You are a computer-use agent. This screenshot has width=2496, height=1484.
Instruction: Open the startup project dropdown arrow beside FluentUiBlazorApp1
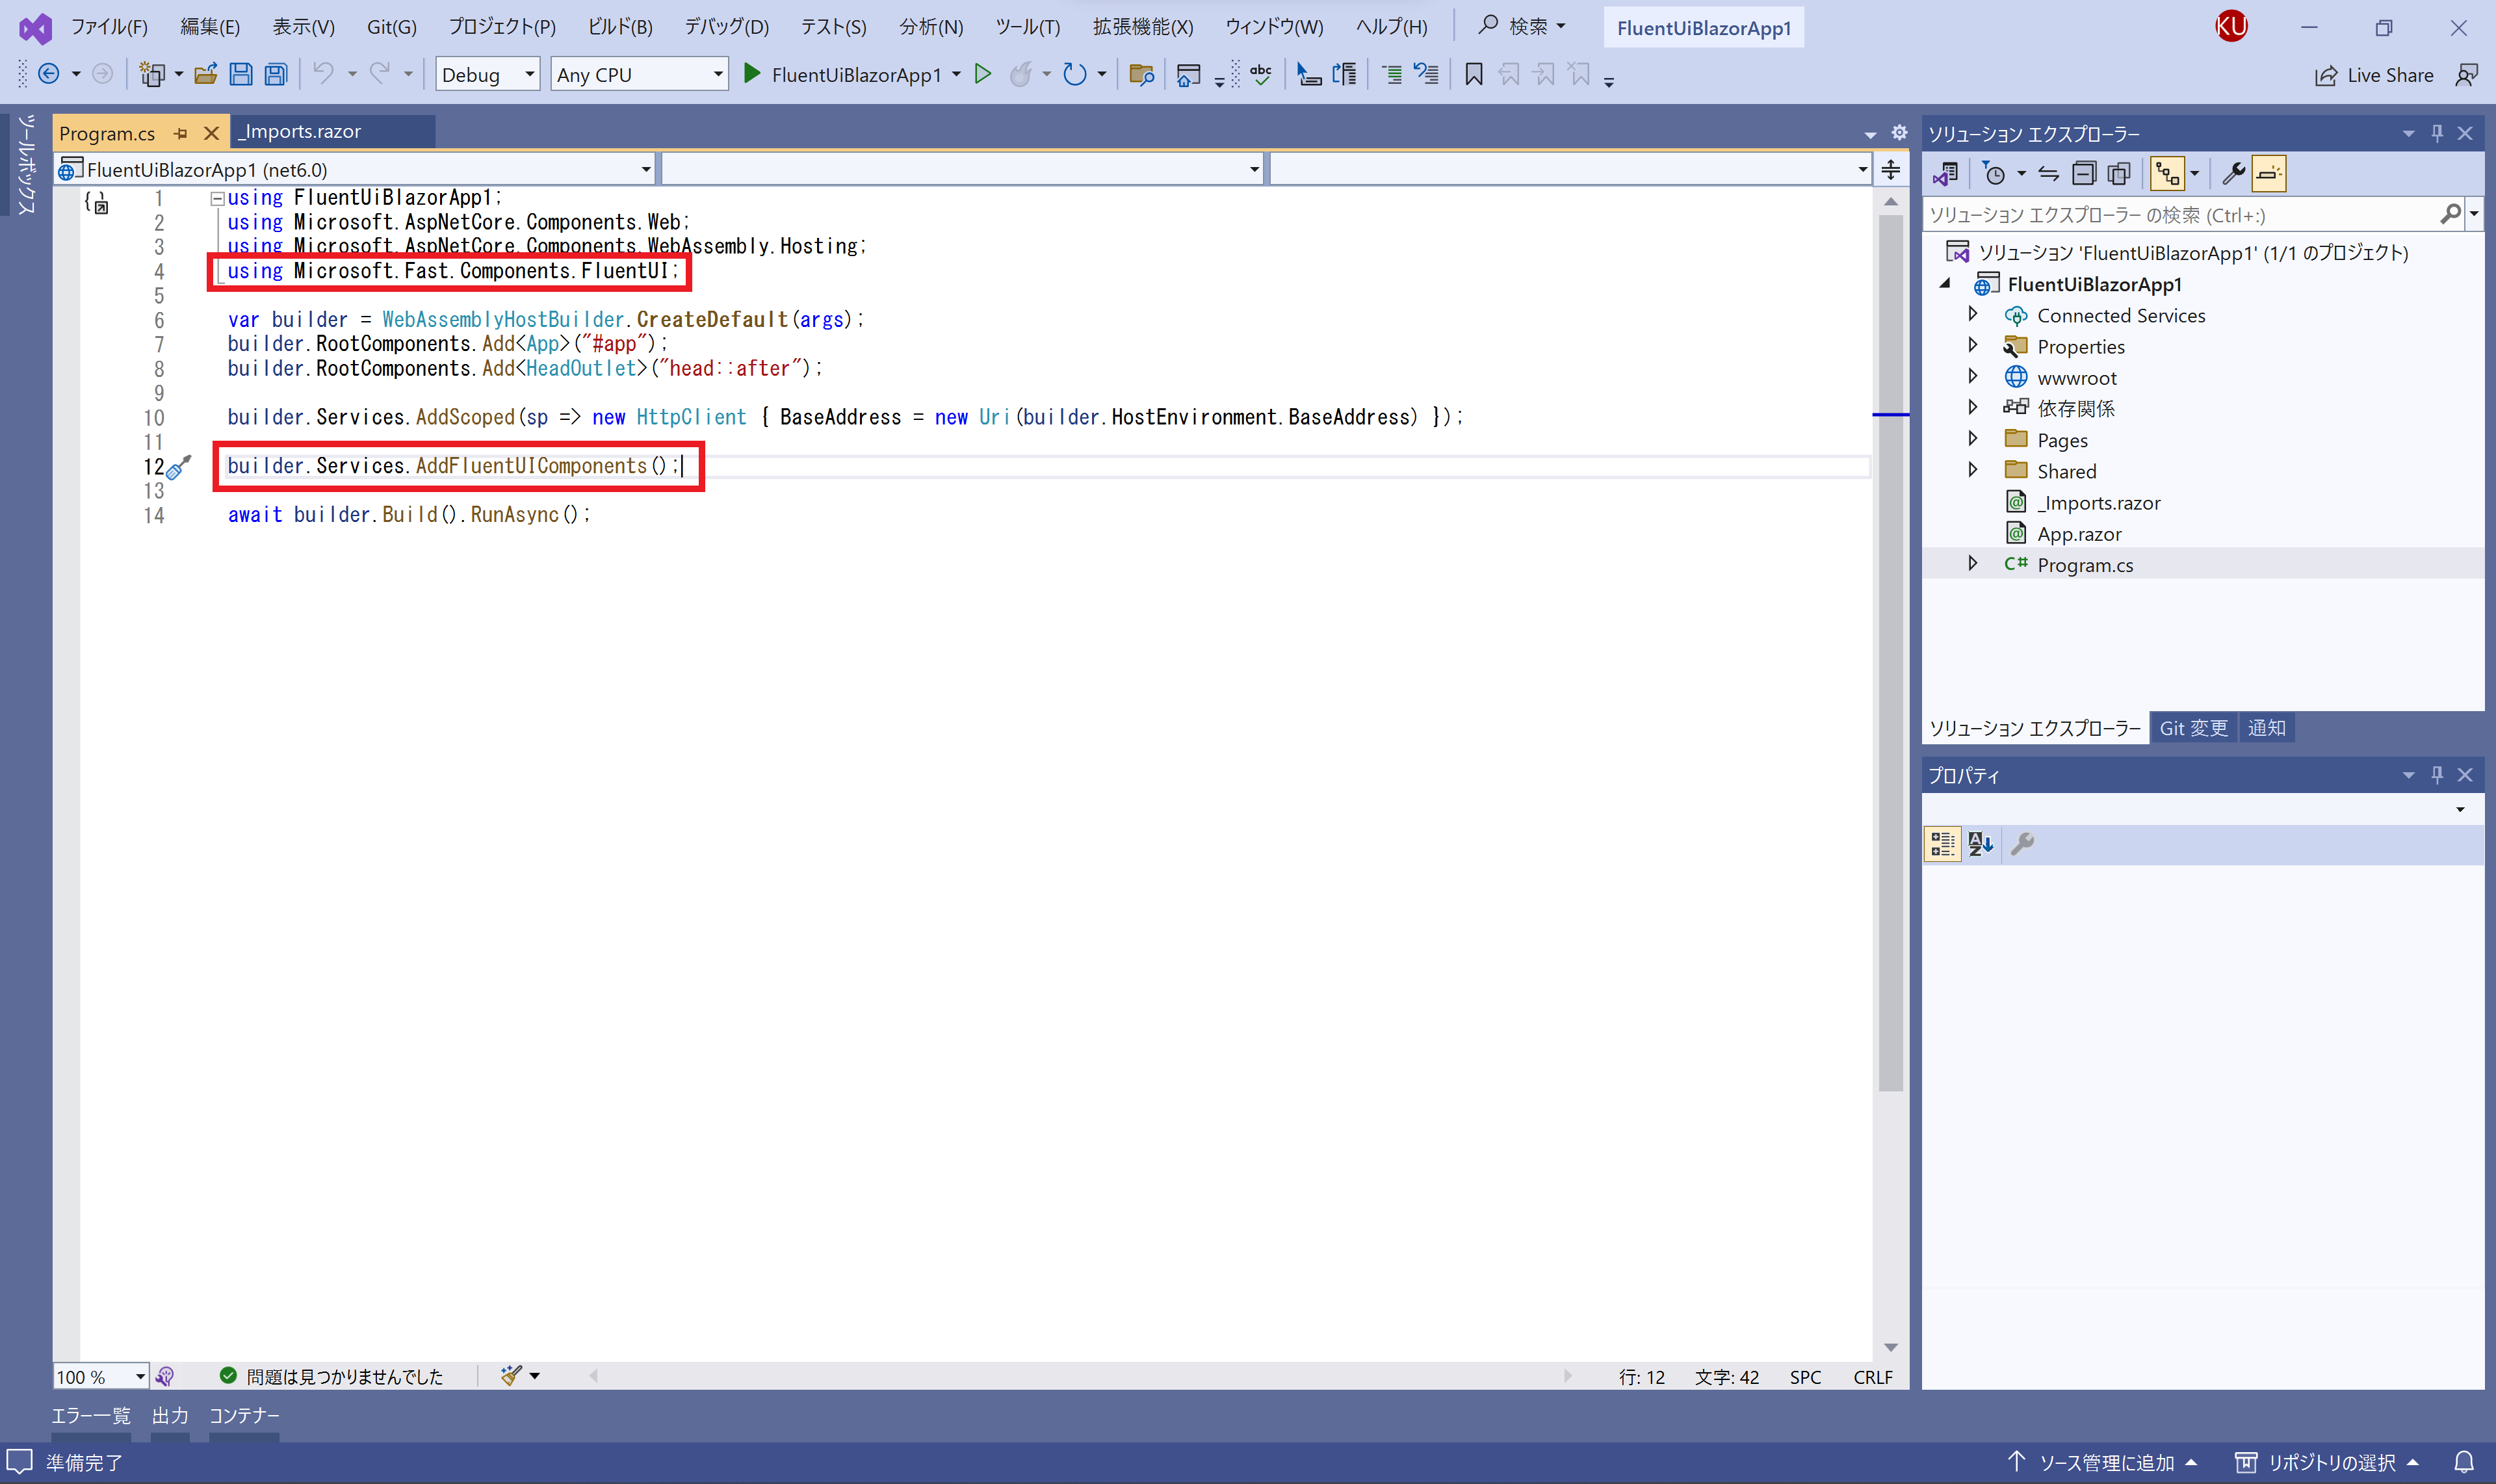click(957, 74)
